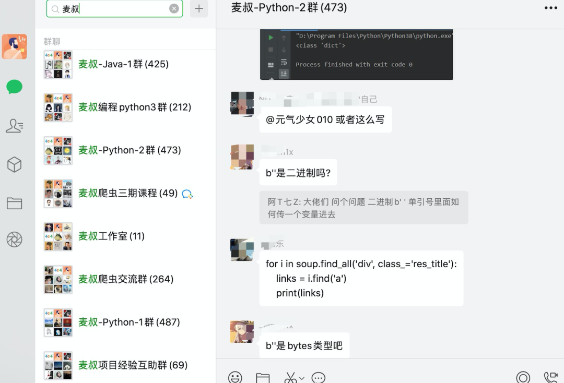Click the quoted message from 阿T七Z
Image resolution: width=564 pixels, height=383 pixels.
(x=363, y=208)
